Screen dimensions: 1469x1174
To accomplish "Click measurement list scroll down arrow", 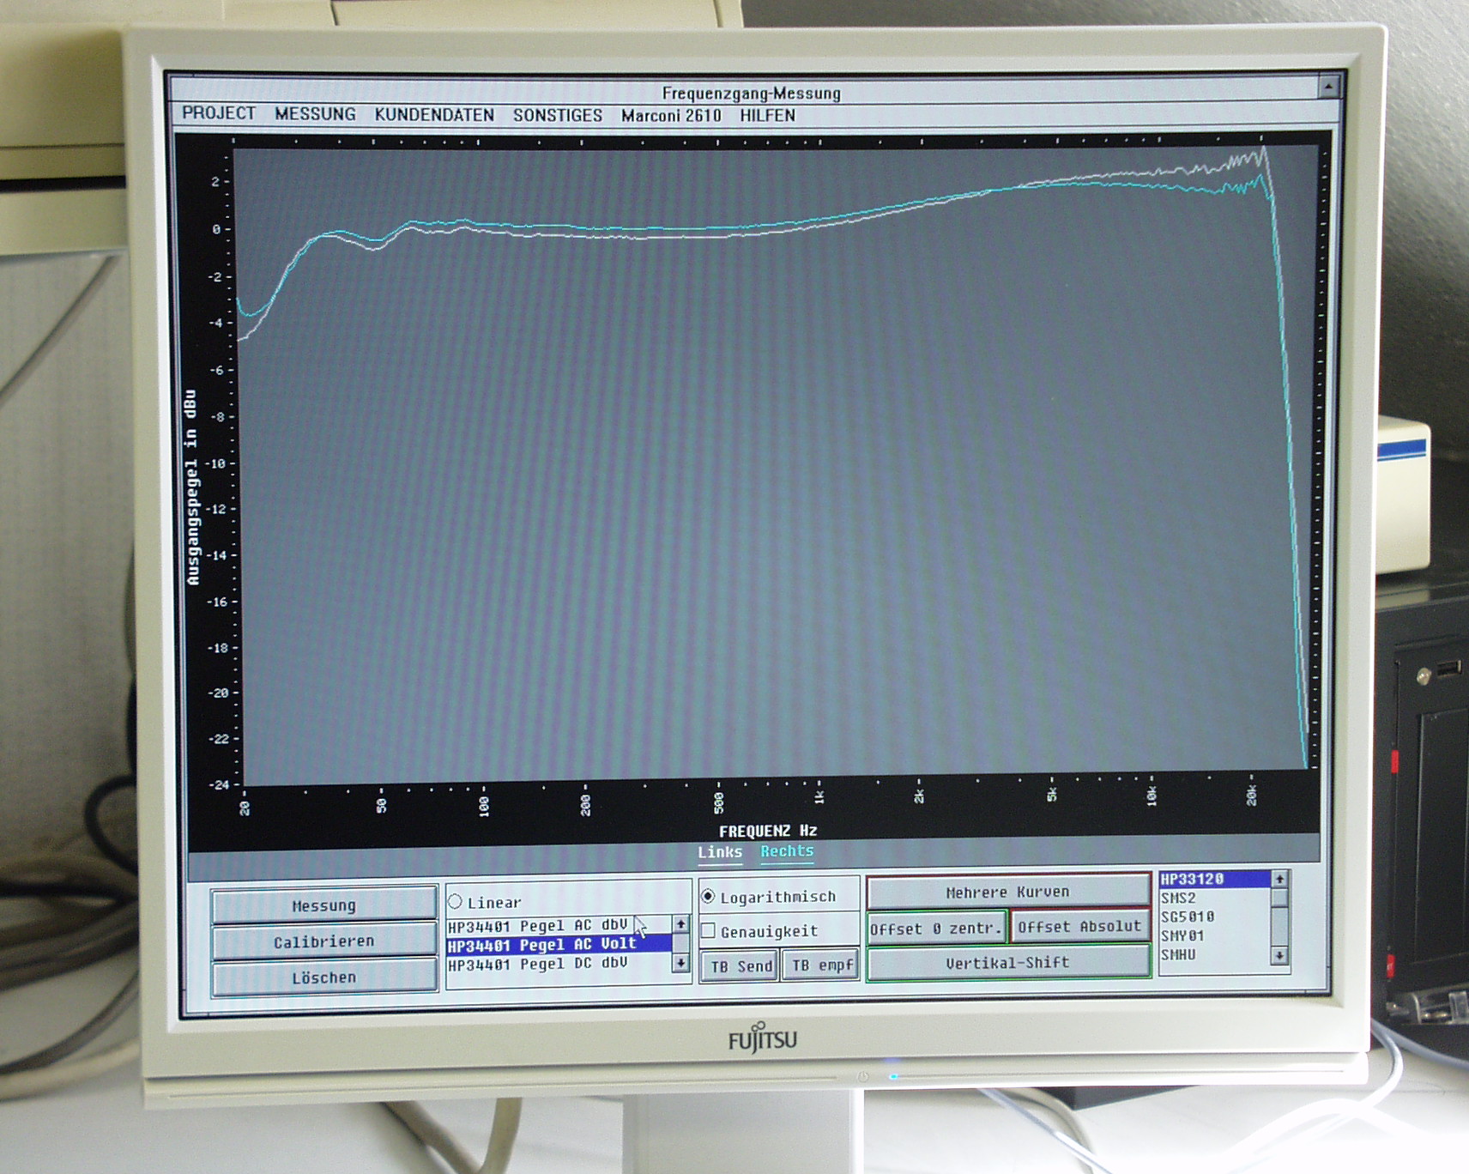I will click(680, 964).
